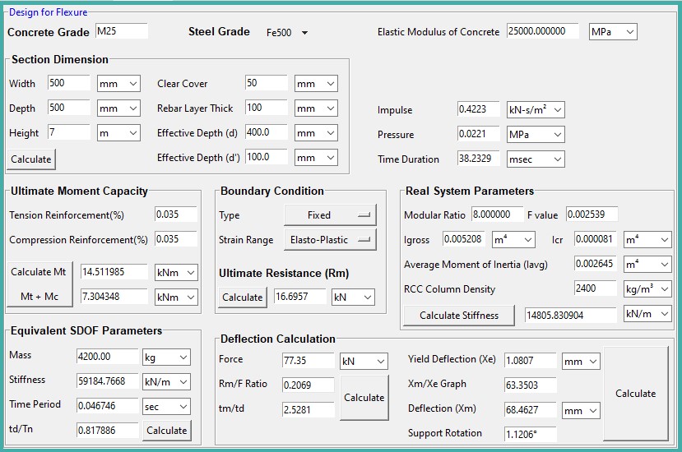The width and height of the screenshot is (682, 452).
Task: Open Effective Depth (d) unit dropdown
Action: [x=316, y=133]
